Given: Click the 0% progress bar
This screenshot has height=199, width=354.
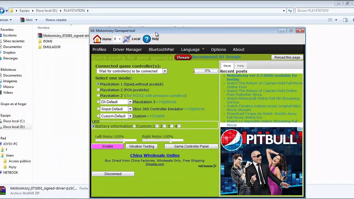Looking at the screenshot, I should pyautogui.click(x=206, y=71).
